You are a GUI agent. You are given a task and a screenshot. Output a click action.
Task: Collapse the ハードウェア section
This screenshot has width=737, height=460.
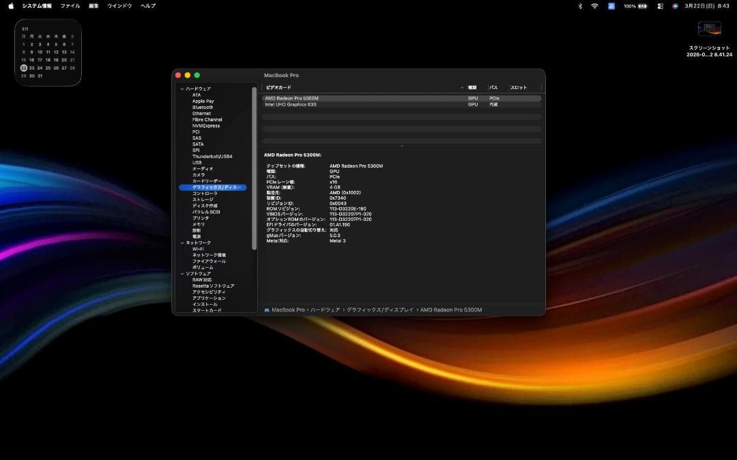point(182,89)
